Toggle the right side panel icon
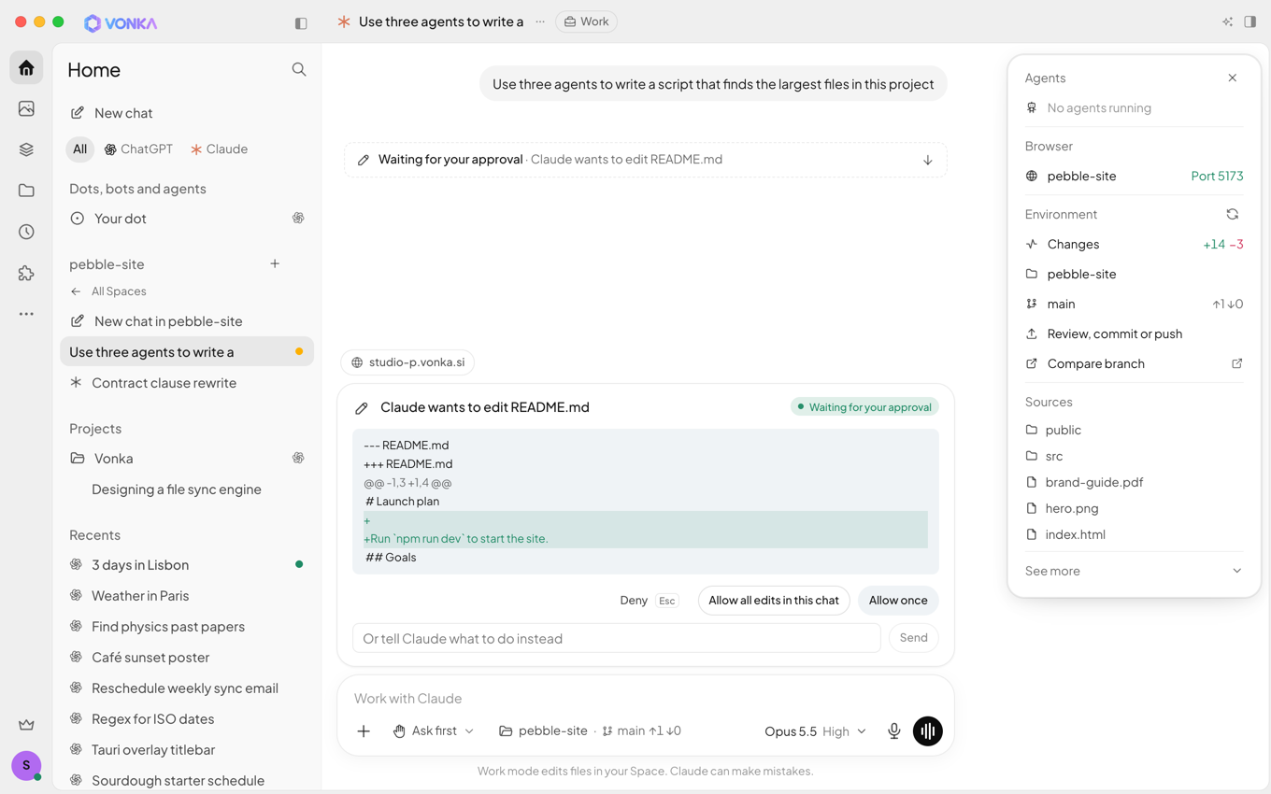This screenshot has width=1271, height=794. (x=1250, y=21)
